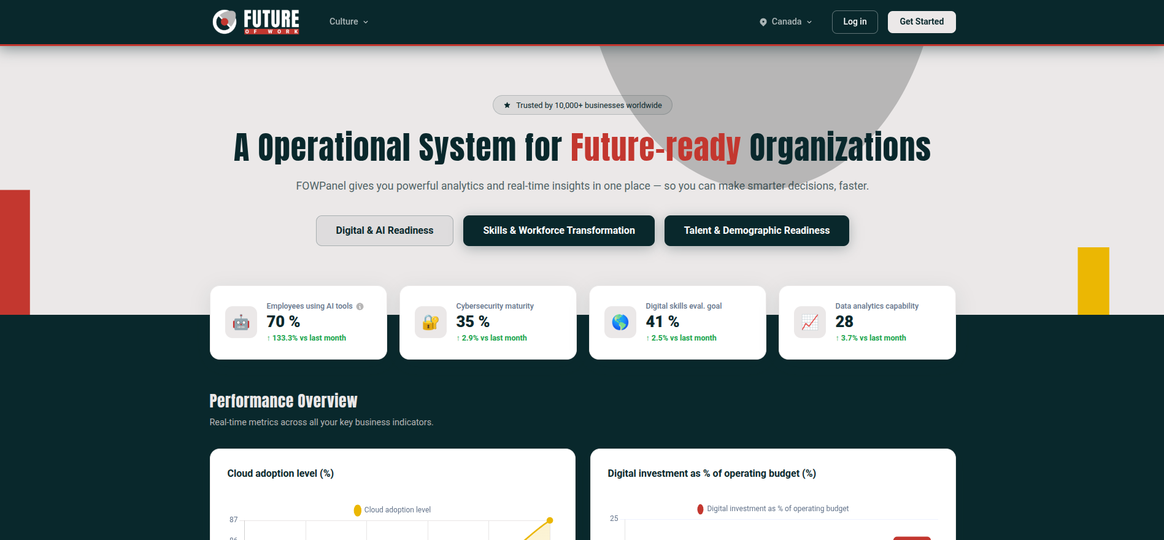Click the location pin icon beside Canada
Screen dimensions: 1164x540
click(763, 22)
